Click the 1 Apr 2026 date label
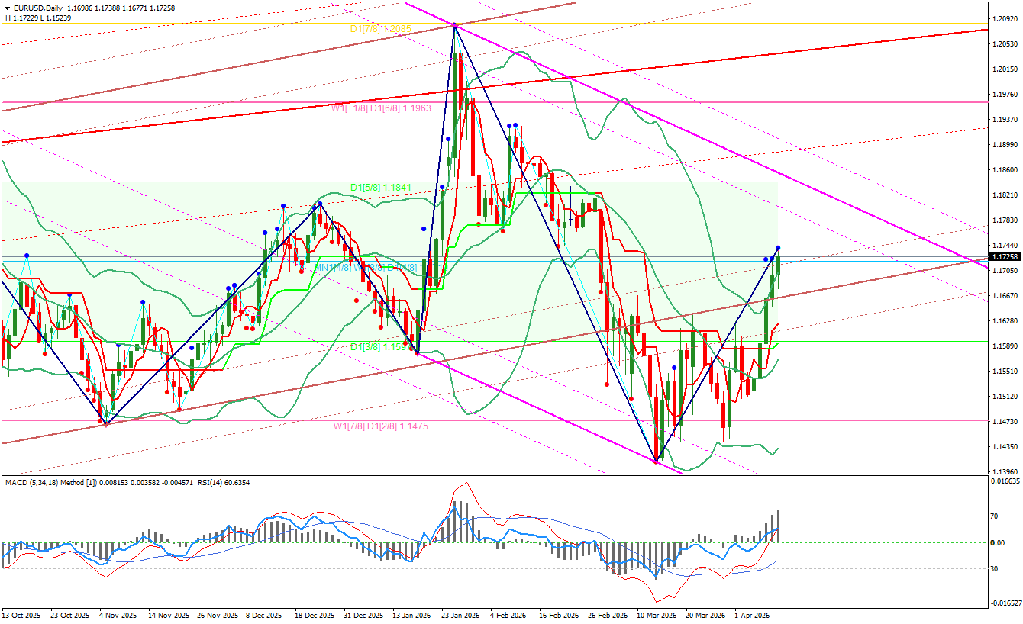 tap(752, 614)
